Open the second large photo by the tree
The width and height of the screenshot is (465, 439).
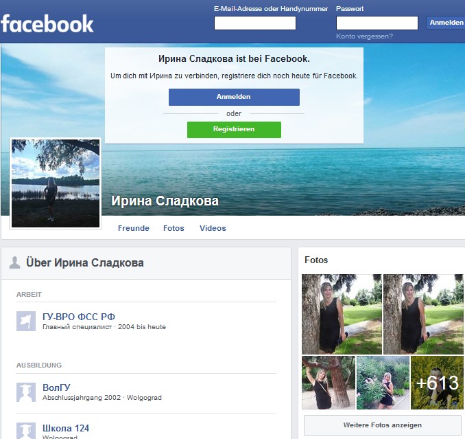pos(423,314)
